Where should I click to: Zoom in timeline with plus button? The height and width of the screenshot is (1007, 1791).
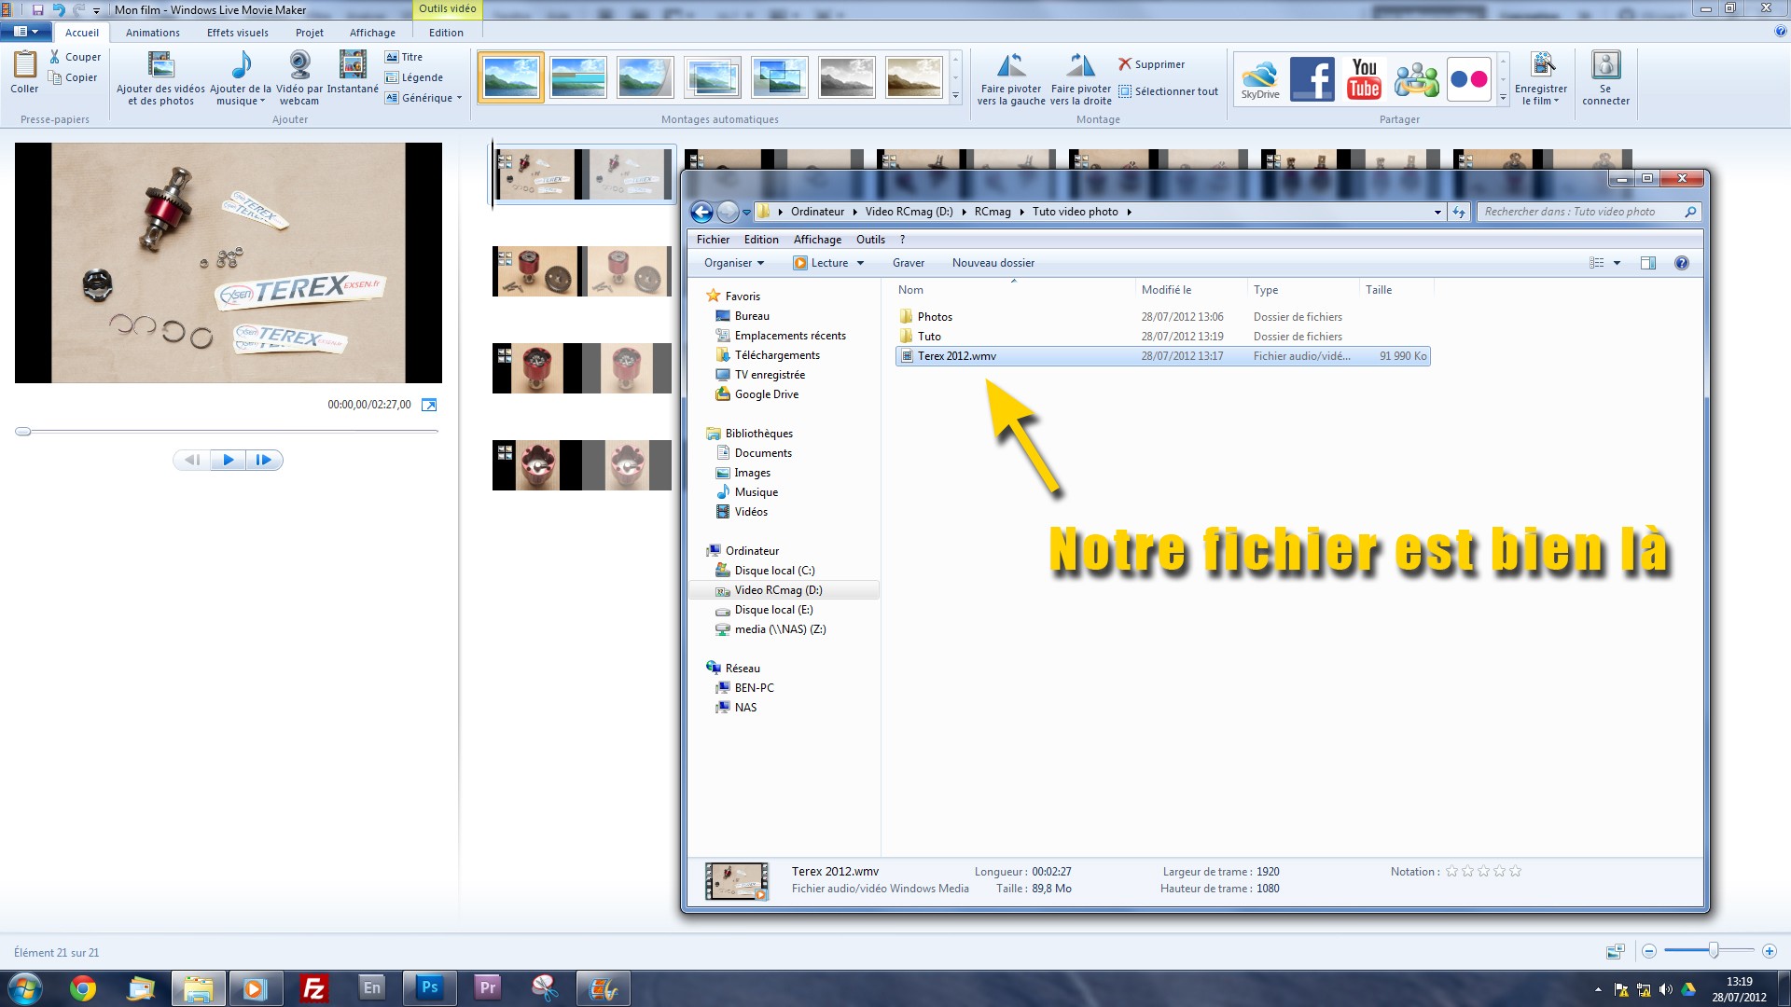click(x=1769, y=951)
